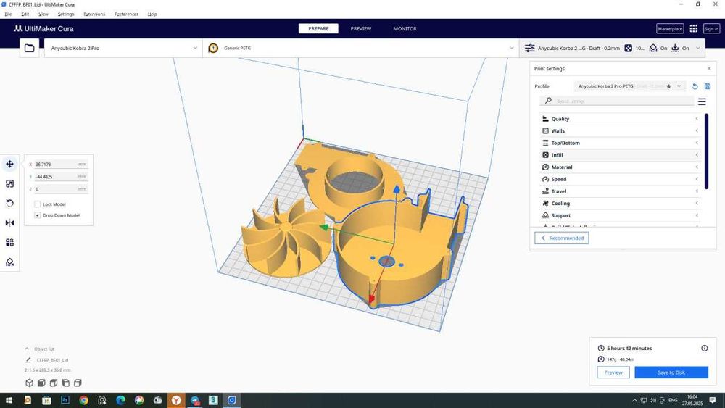This screenshot has height=408, width=725.
Task: Expand the Speed settings category
Action: click(620, 179)
